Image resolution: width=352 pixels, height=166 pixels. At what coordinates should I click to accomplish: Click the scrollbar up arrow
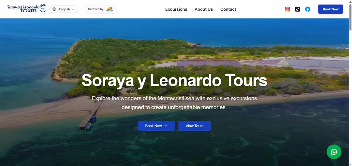coord(350,1)
